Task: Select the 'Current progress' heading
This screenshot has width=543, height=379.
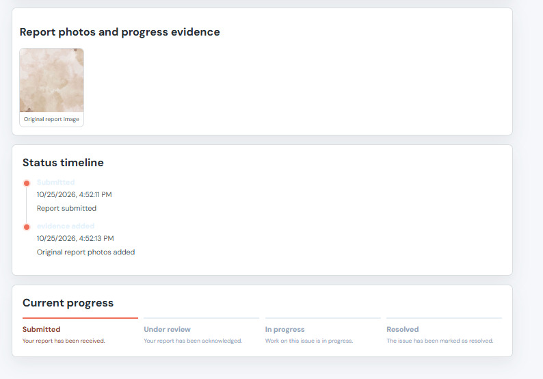Action: [68, 303]
